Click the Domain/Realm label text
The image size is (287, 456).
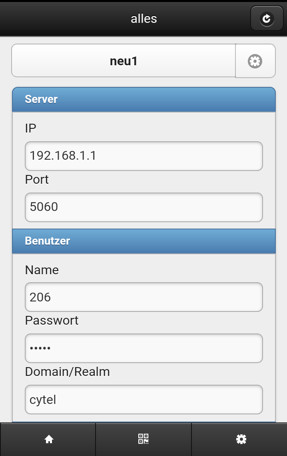pos(68,372)
